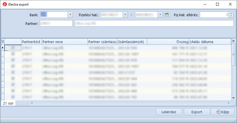Close the Electra export window
The width and height of the screenshot is (237, 123).
230,4
